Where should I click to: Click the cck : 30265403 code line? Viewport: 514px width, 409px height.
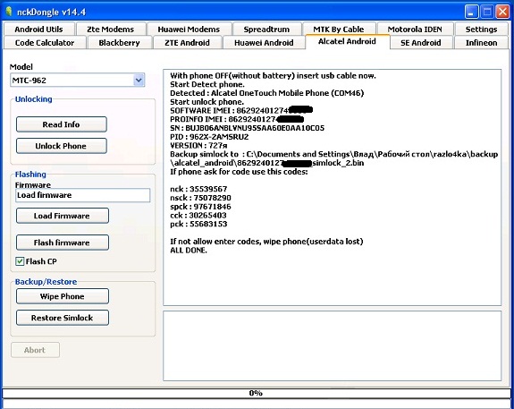click(198, 216)
